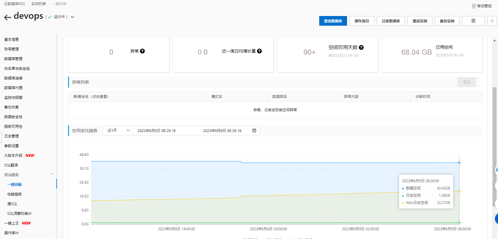Select 慢SQL under 自治服务
Screen dimensions: 498x239
pyautogui.click(x=12, y=204)
